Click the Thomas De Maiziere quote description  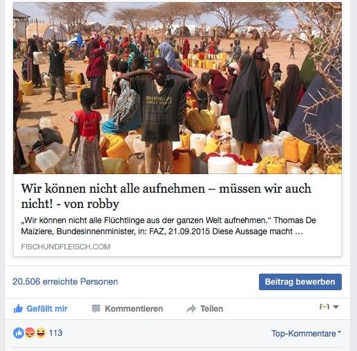pyautogui.click(x=168, y=226)
